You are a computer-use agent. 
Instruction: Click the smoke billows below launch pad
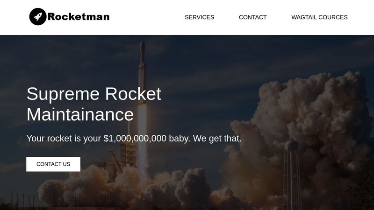pos(124,188)
